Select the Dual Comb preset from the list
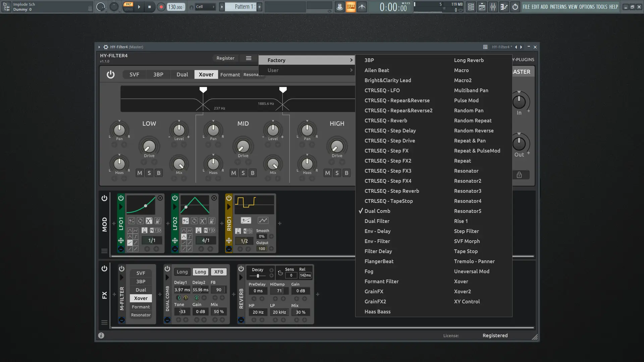 [x=377, y=211]
